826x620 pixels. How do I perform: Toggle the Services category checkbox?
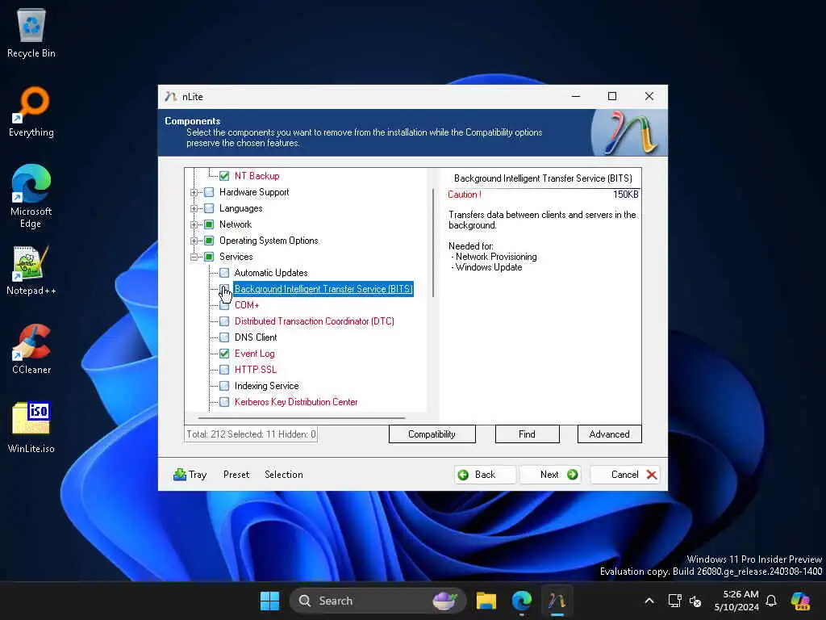pyautogui.click(x=209, y=257)
